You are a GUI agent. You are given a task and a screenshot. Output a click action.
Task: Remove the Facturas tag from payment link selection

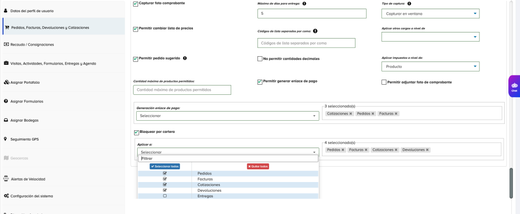tap(396, 114)
